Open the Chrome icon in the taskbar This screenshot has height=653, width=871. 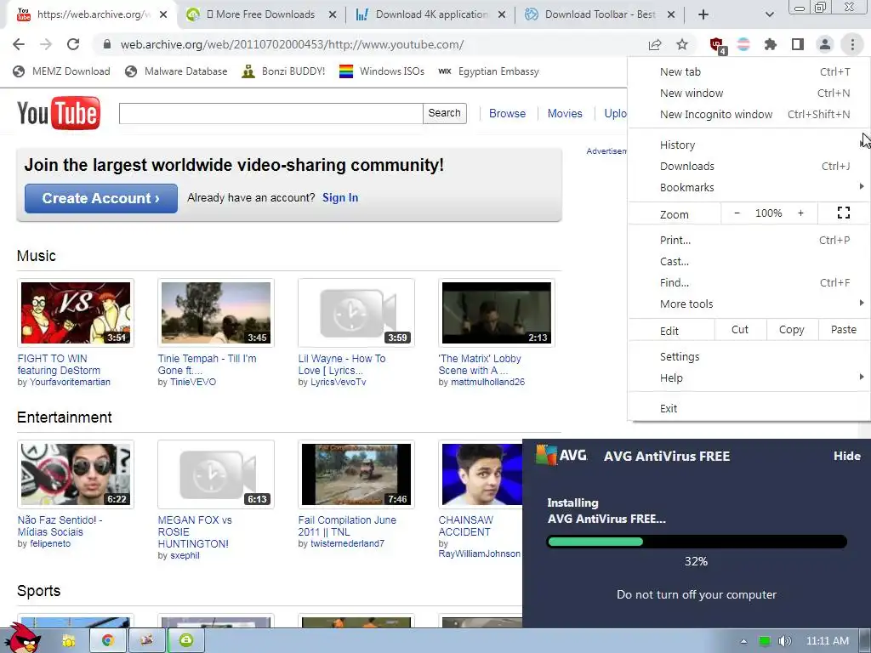click(x=108, y=640)
